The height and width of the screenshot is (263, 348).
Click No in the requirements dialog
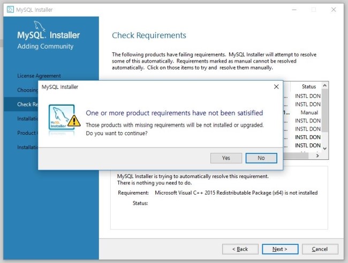tap(261, 158)
